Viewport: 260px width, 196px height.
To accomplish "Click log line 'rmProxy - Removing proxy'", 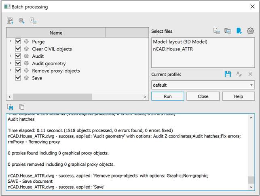I will 34,142.
